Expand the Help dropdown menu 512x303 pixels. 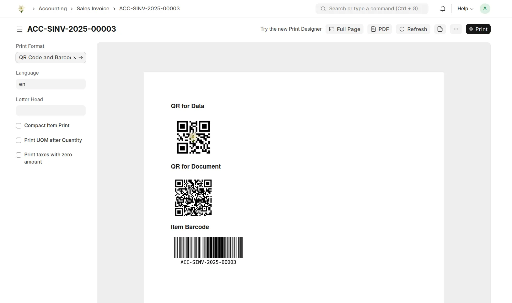pyautogui.click(x=465, y=9)
